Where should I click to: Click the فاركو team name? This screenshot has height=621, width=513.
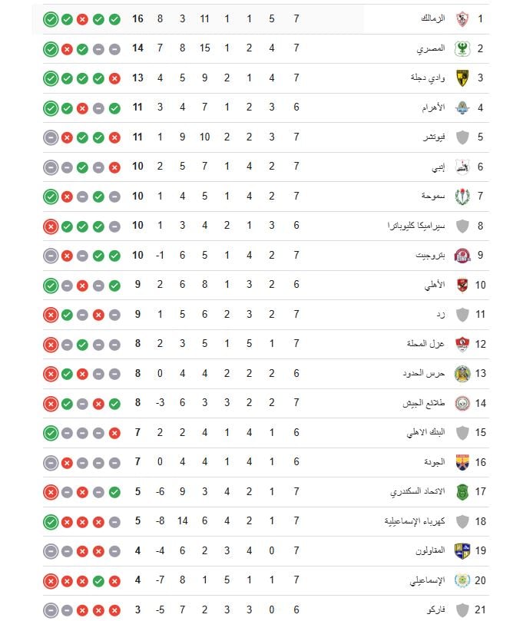[435, 611]
